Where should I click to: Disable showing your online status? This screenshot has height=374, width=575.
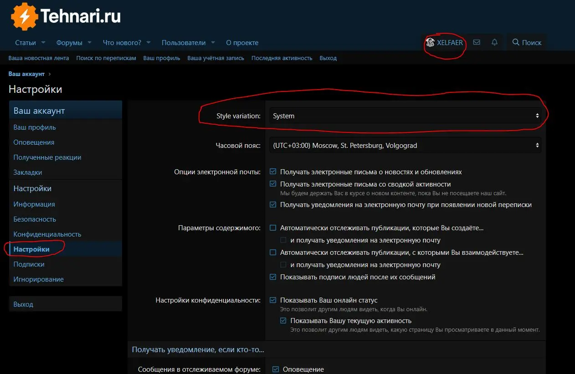tap(273, 300)
